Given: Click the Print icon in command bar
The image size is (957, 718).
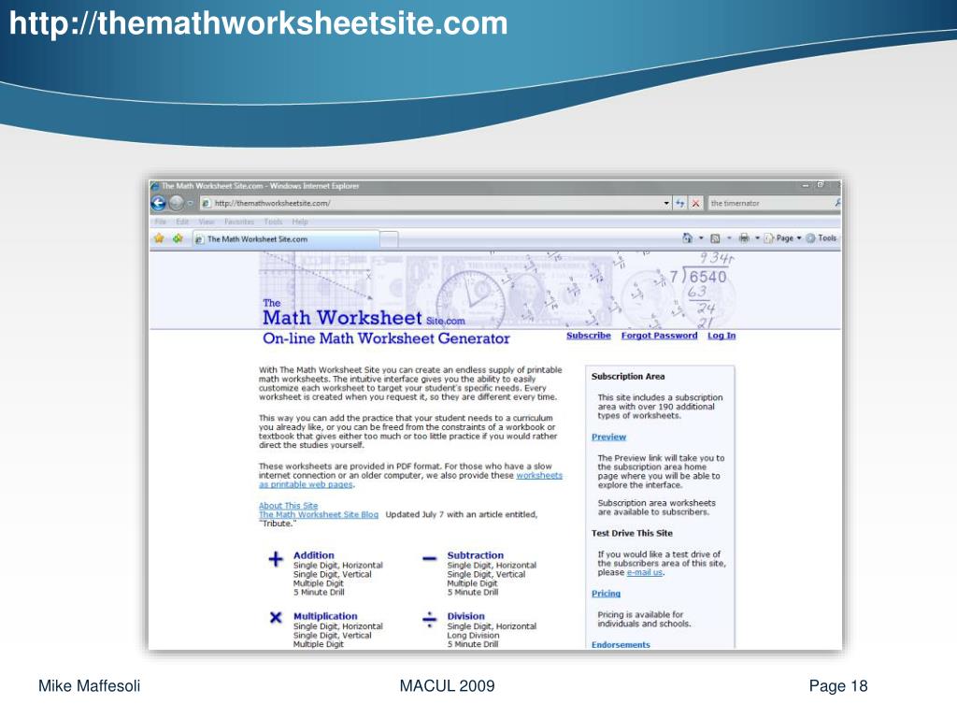Looking at the screenshot, I should [744, 238].
